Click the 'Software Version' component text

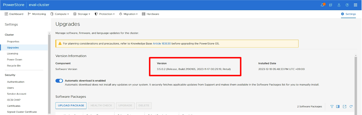point(66,69)
